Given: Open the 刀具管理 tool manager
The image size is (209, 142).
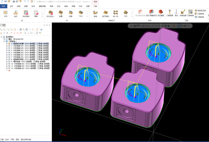Looking at the screenshot, I should 170,13.
